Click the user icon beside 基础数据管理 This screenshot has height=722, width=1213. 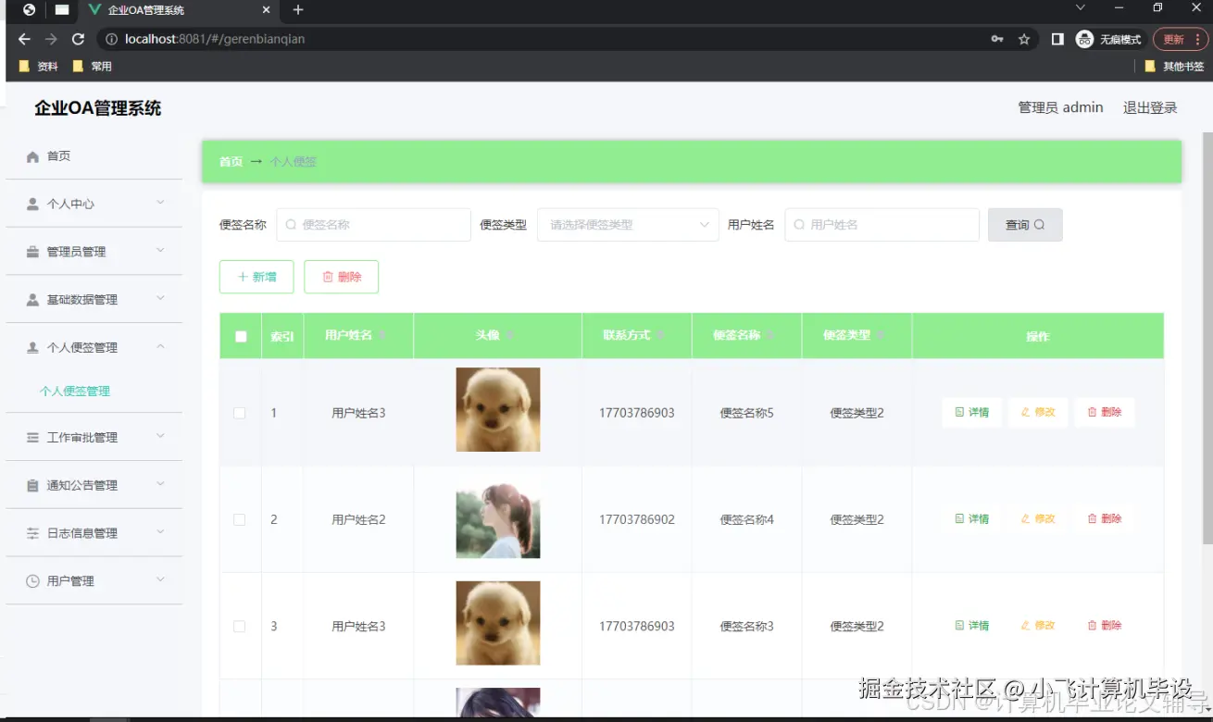33,300
